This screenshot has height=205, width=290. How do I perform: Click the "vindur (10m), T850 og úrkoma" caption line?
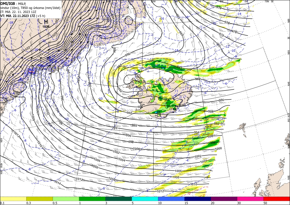(30, 8)
